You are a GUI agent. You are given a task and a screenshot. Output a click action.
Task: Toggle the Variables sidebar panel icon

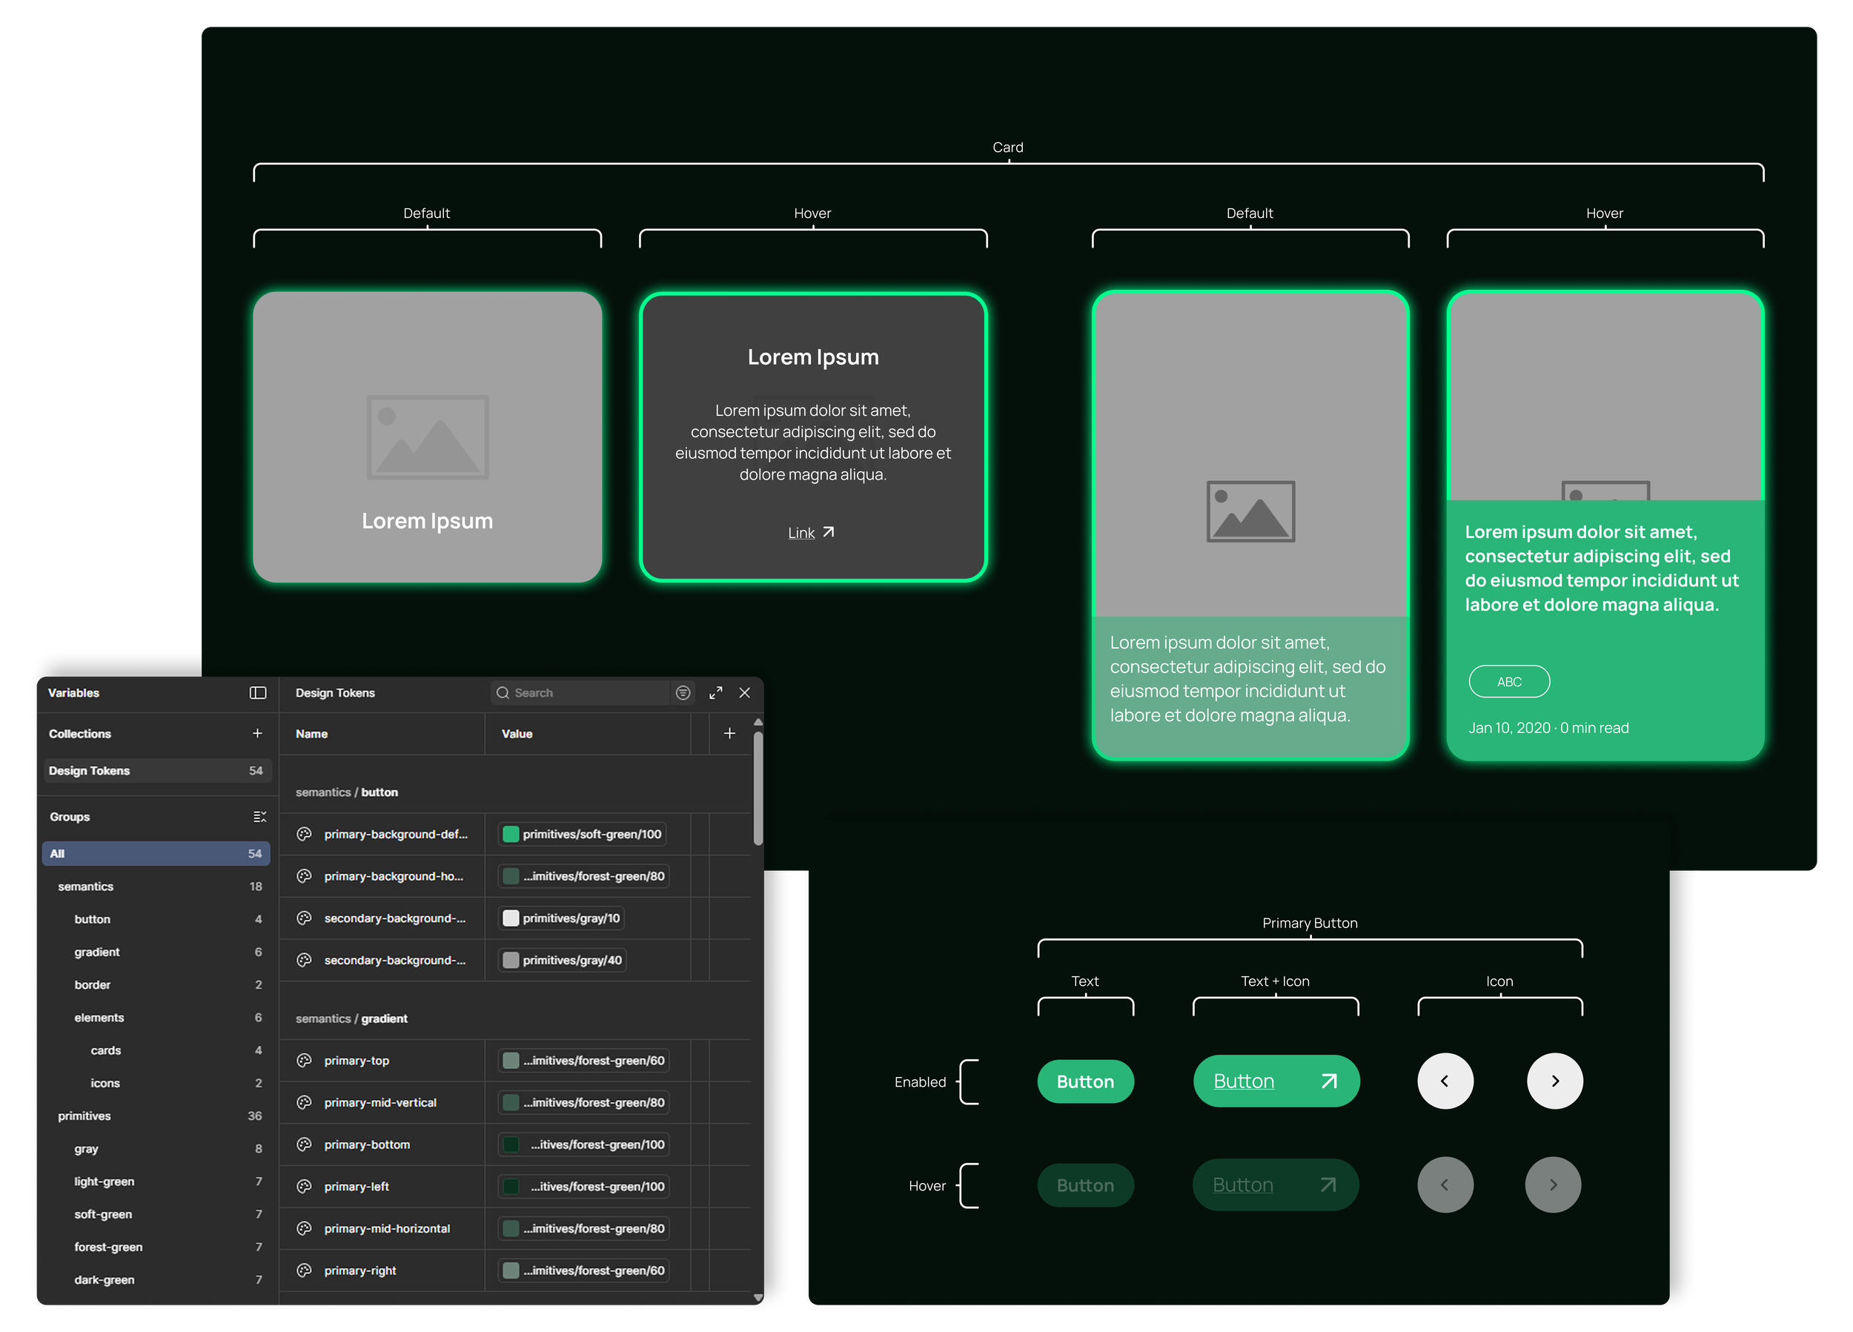click(x=257, y=693)
